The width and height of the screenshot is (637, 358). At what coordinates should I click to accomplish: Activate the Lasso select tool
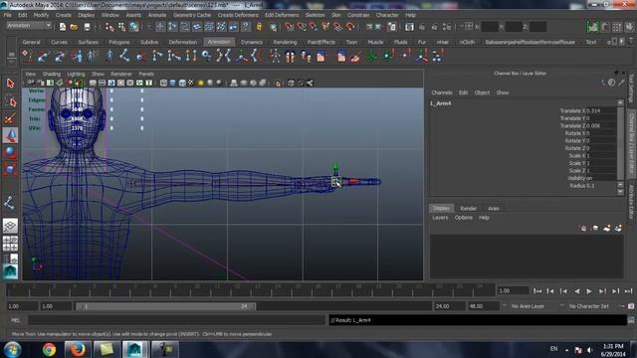click(10, 101)
